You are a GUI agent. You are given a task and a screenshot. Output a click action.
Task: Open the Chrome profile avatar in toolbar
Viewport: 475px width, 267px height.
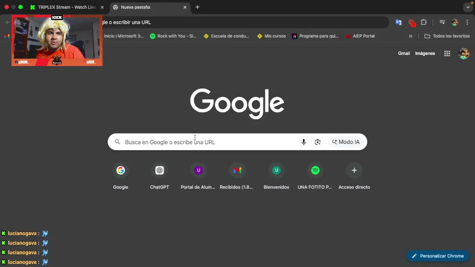(x=455, y=22)
